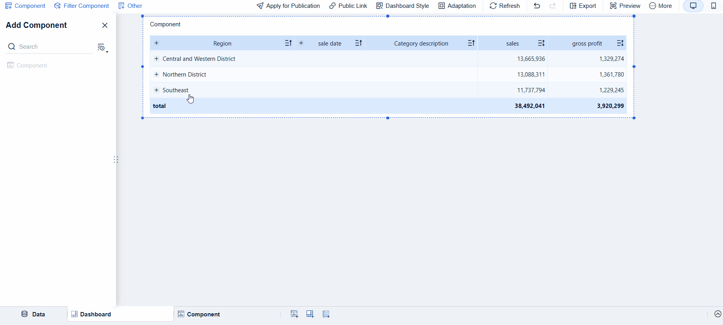Click the total row label
This screenshot has width=723, height=325.
(x=159, y=106)
